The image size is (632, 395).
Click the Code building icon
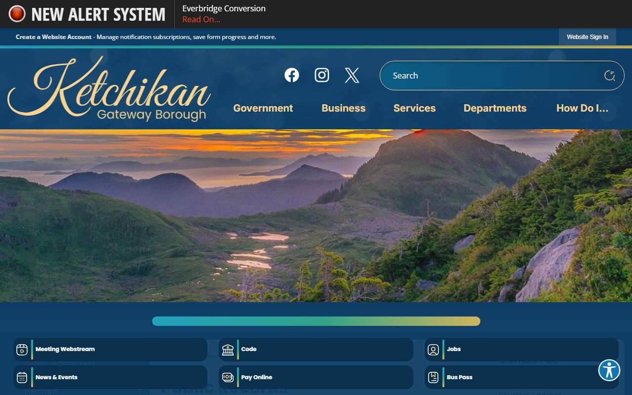click(228, 350)
